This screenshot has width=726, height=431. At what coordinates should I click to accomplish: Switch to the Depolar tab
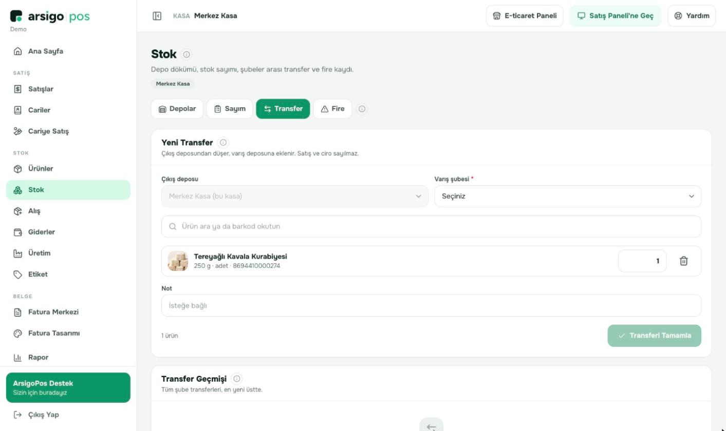coord(177,109)
